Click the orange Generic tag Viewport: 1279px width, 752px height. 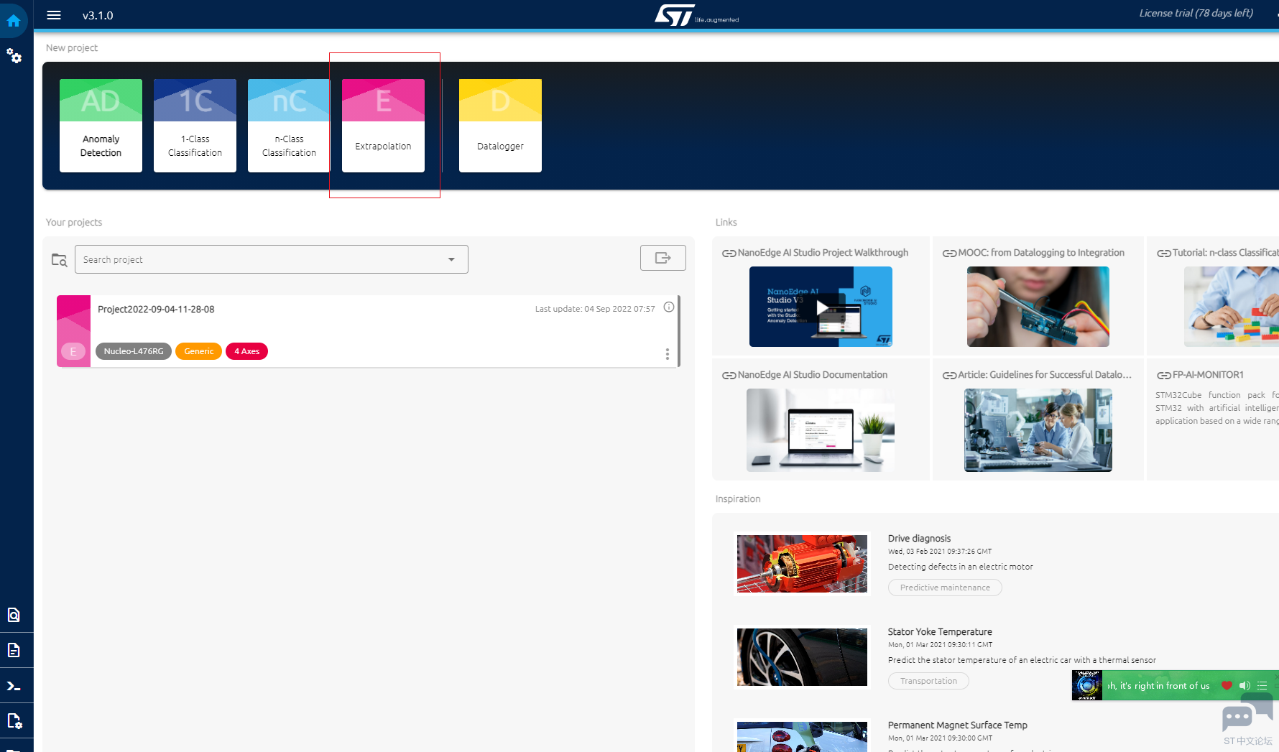tap(198, 351)
